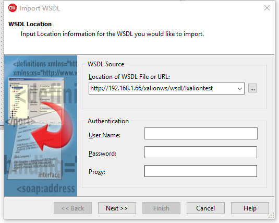Screen dimensions: 279x223
Task: Click the 'Authentication' group title
Action: click(x=108, y=121)
